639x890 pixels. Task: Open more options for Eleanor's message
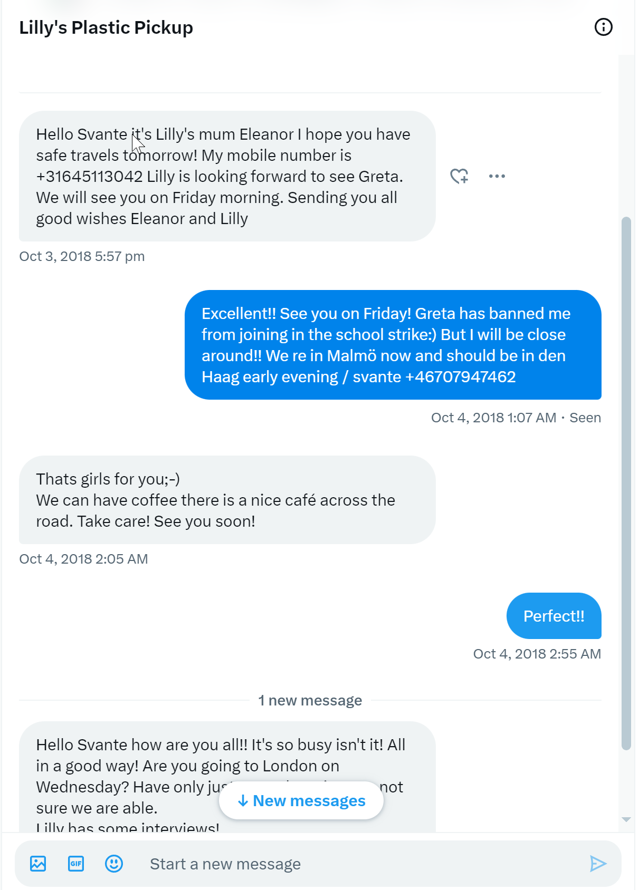pyautogui.click(x=497, y=176)
